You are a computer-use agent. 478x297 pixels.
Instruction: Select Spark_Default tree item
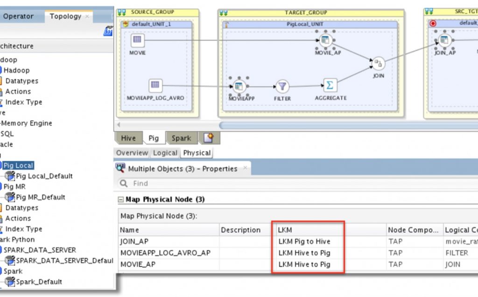click(39, 282)
